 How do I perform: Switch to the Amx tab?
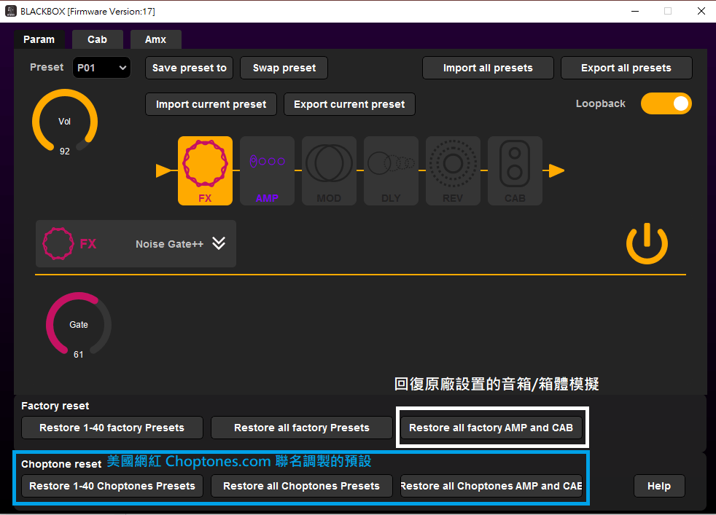pos(155,39)
